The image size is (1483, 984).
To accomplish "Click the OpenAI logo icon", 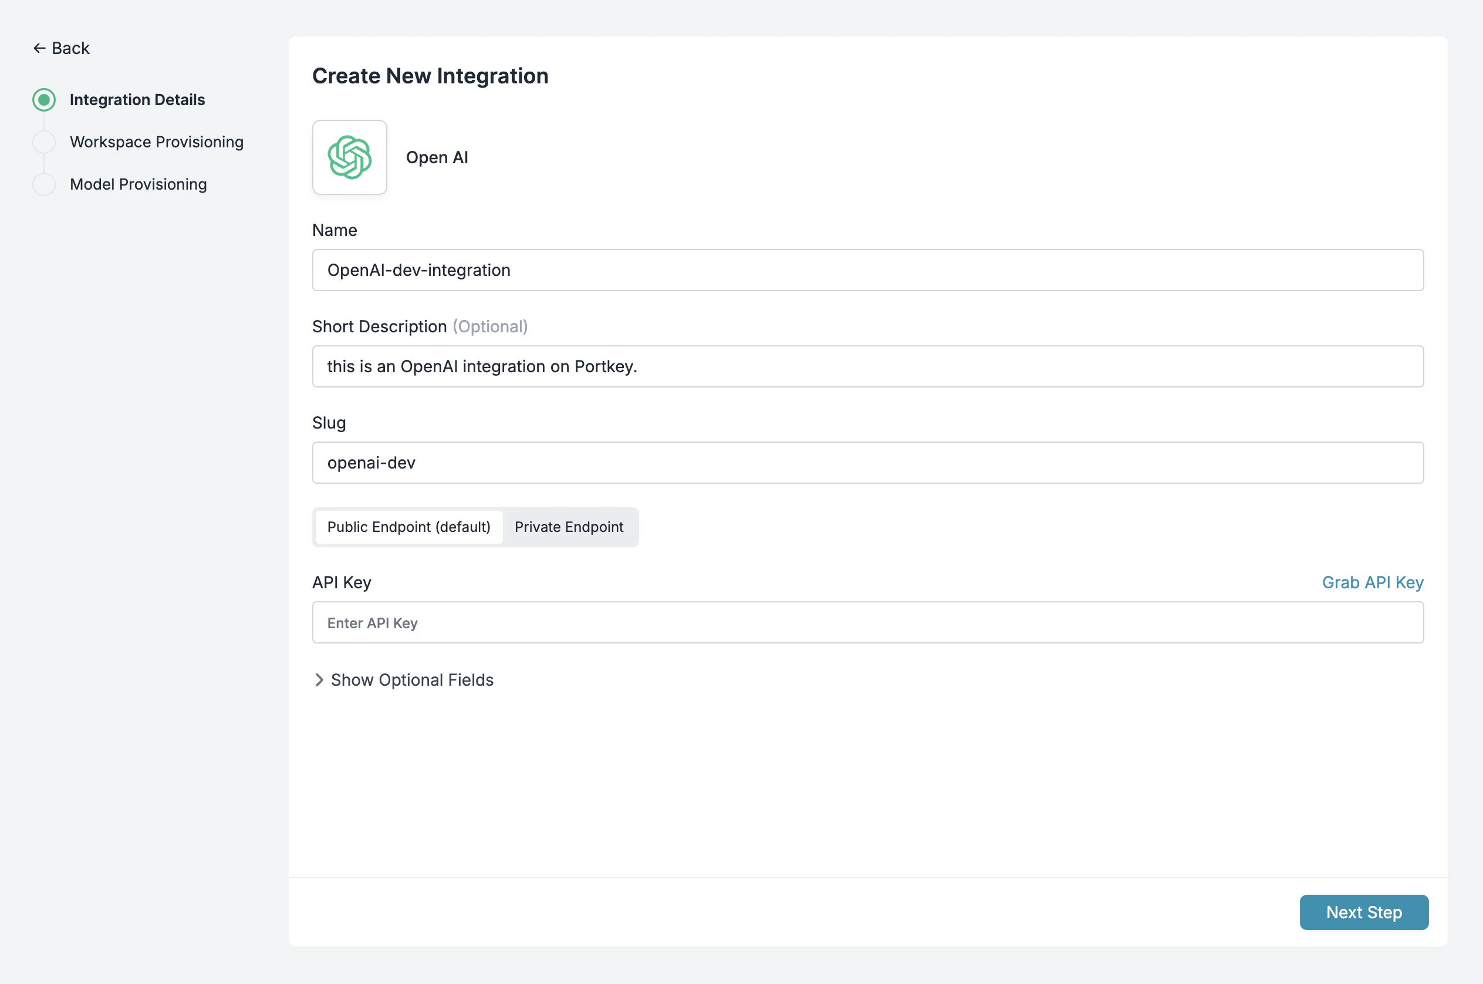I will 349,157.
